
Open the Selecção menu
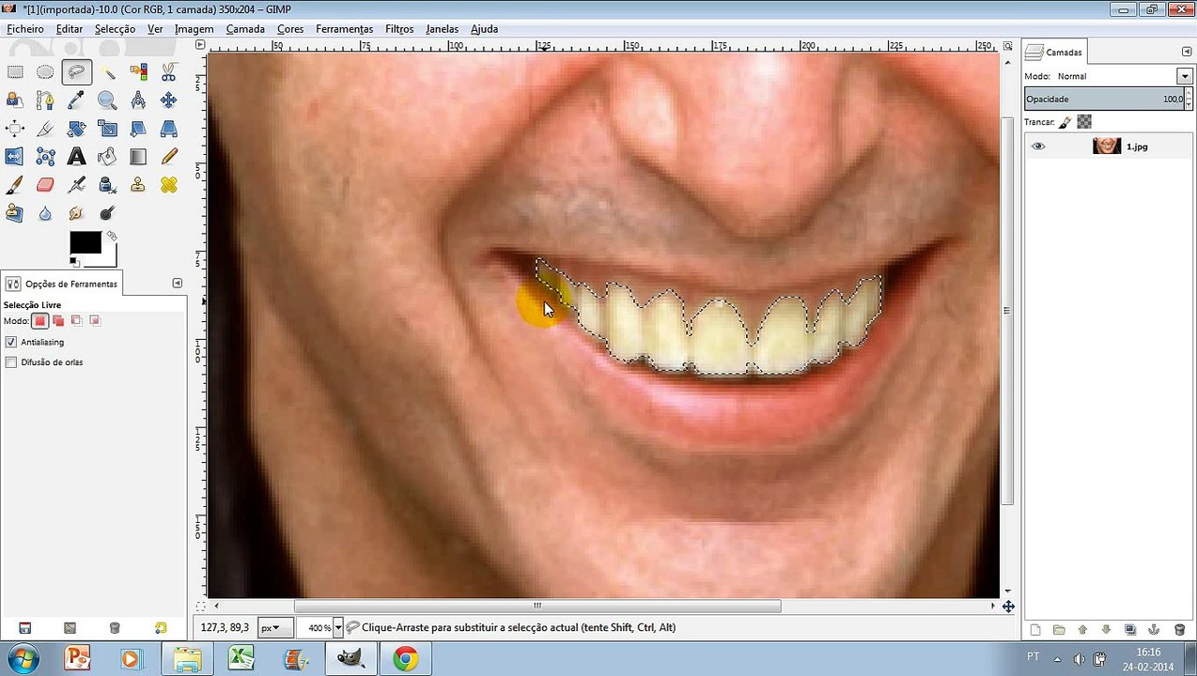pos(115,29)
